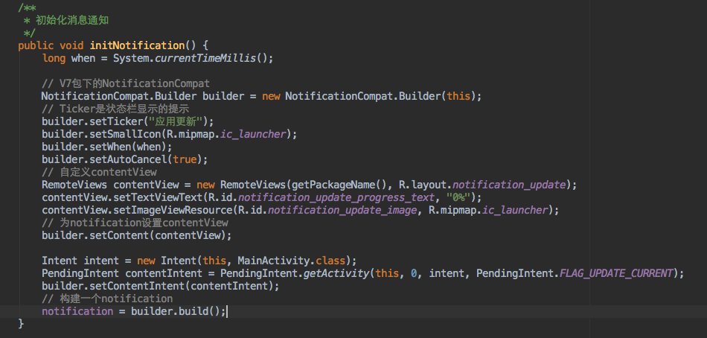The height and width of the screenshot is (338, 707).
Task: Click the comment V7包下的NotificationCompat
Action: pyautogui.click(x=126, y=83)
